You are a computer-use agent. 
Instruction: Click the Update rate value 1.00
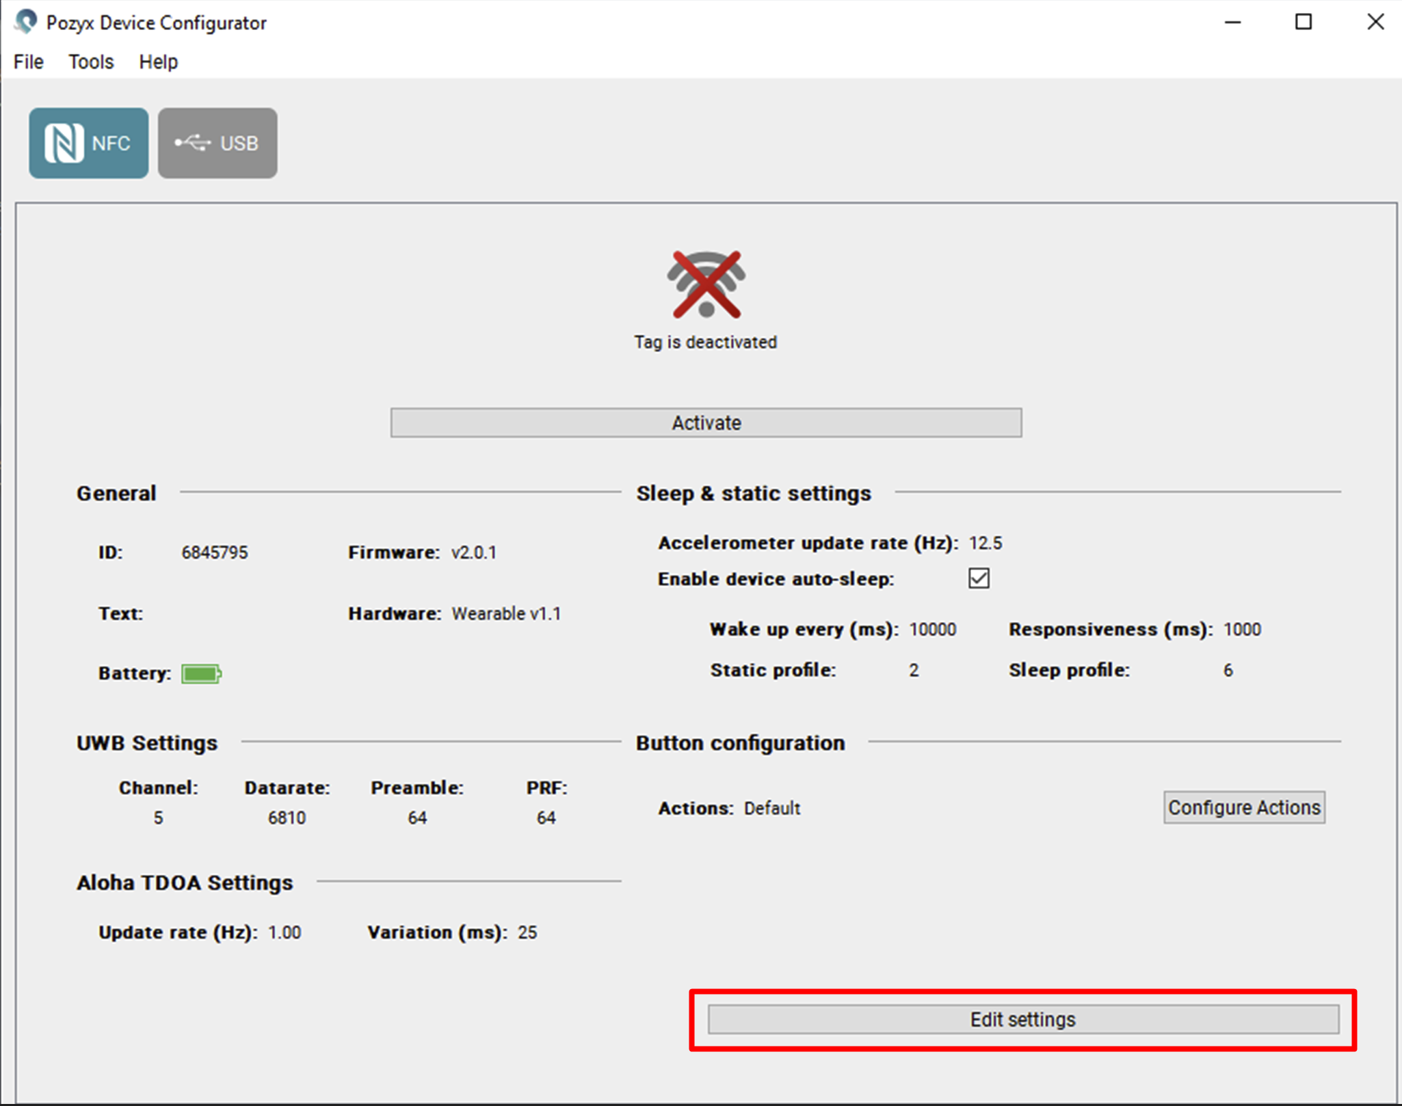click(x=285, y=932)
